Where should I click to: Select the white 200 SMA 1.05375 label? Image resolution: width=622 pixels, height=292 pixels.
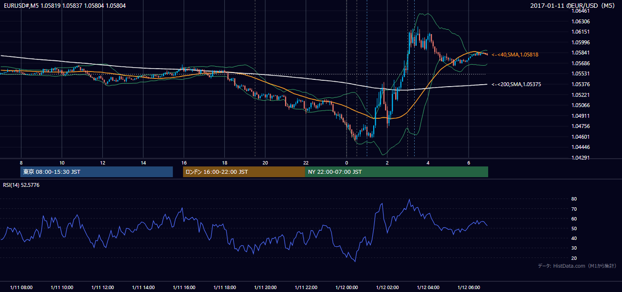(x=516, y=84)
